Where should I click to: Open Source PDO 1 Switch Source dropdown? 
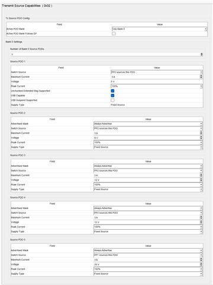[x=157, y=72]
